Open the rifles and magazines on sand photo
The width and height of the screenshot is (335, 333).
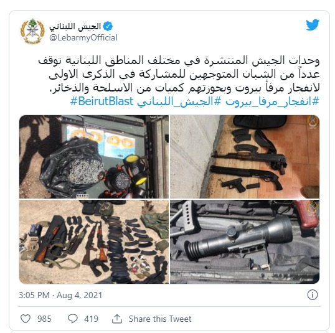coord(94,242)
